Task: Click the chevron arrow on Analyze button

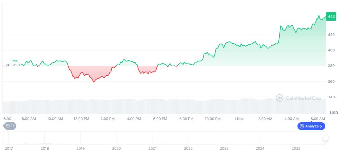Action: (321, 126)
